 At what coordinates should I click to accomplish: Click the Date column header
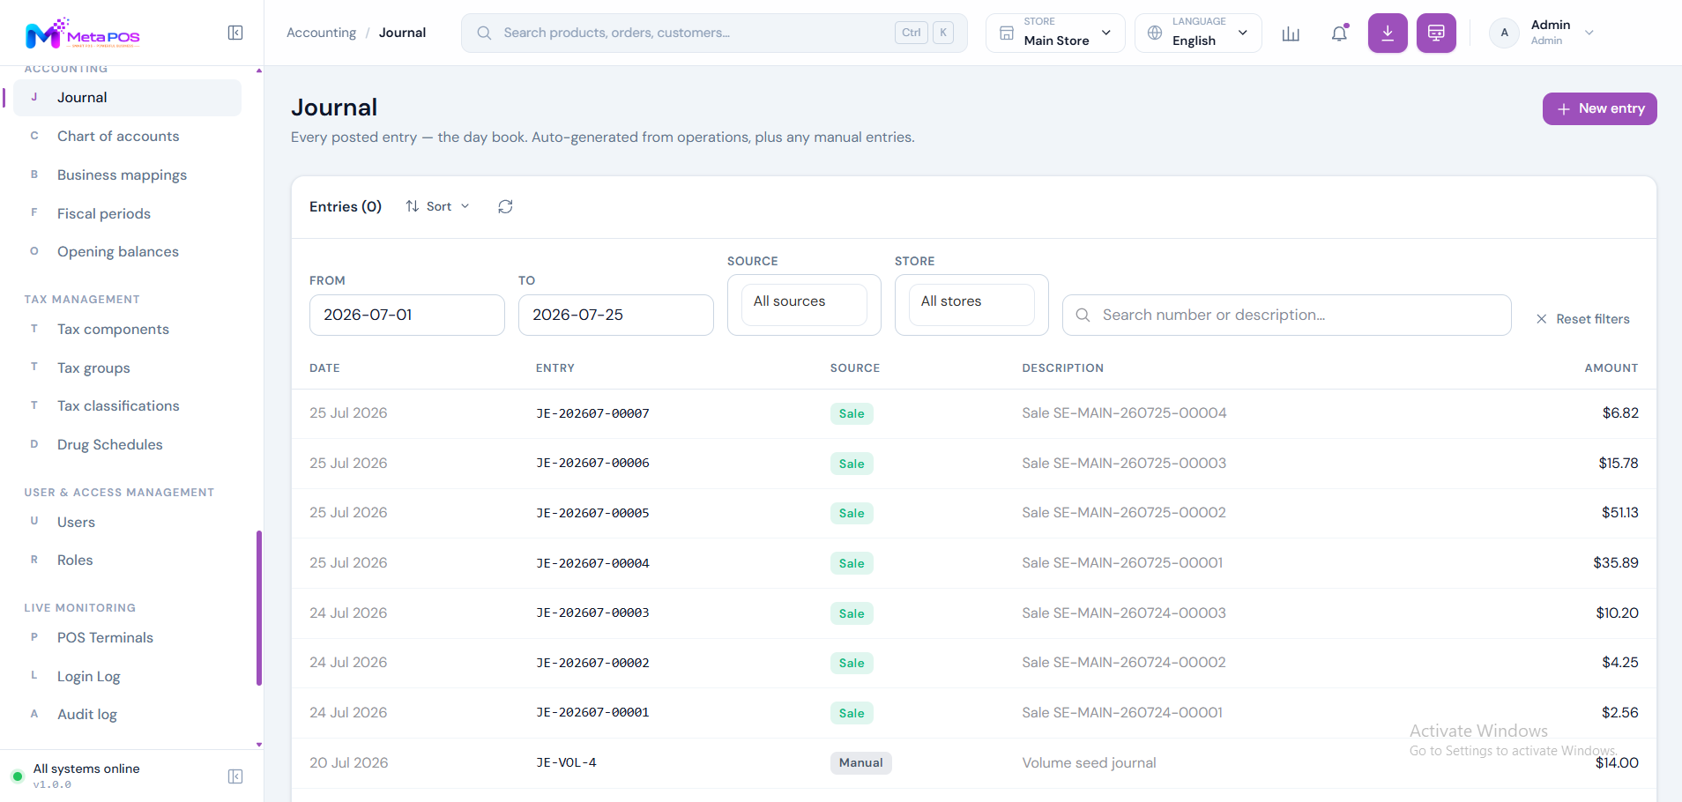coord(324,368)
